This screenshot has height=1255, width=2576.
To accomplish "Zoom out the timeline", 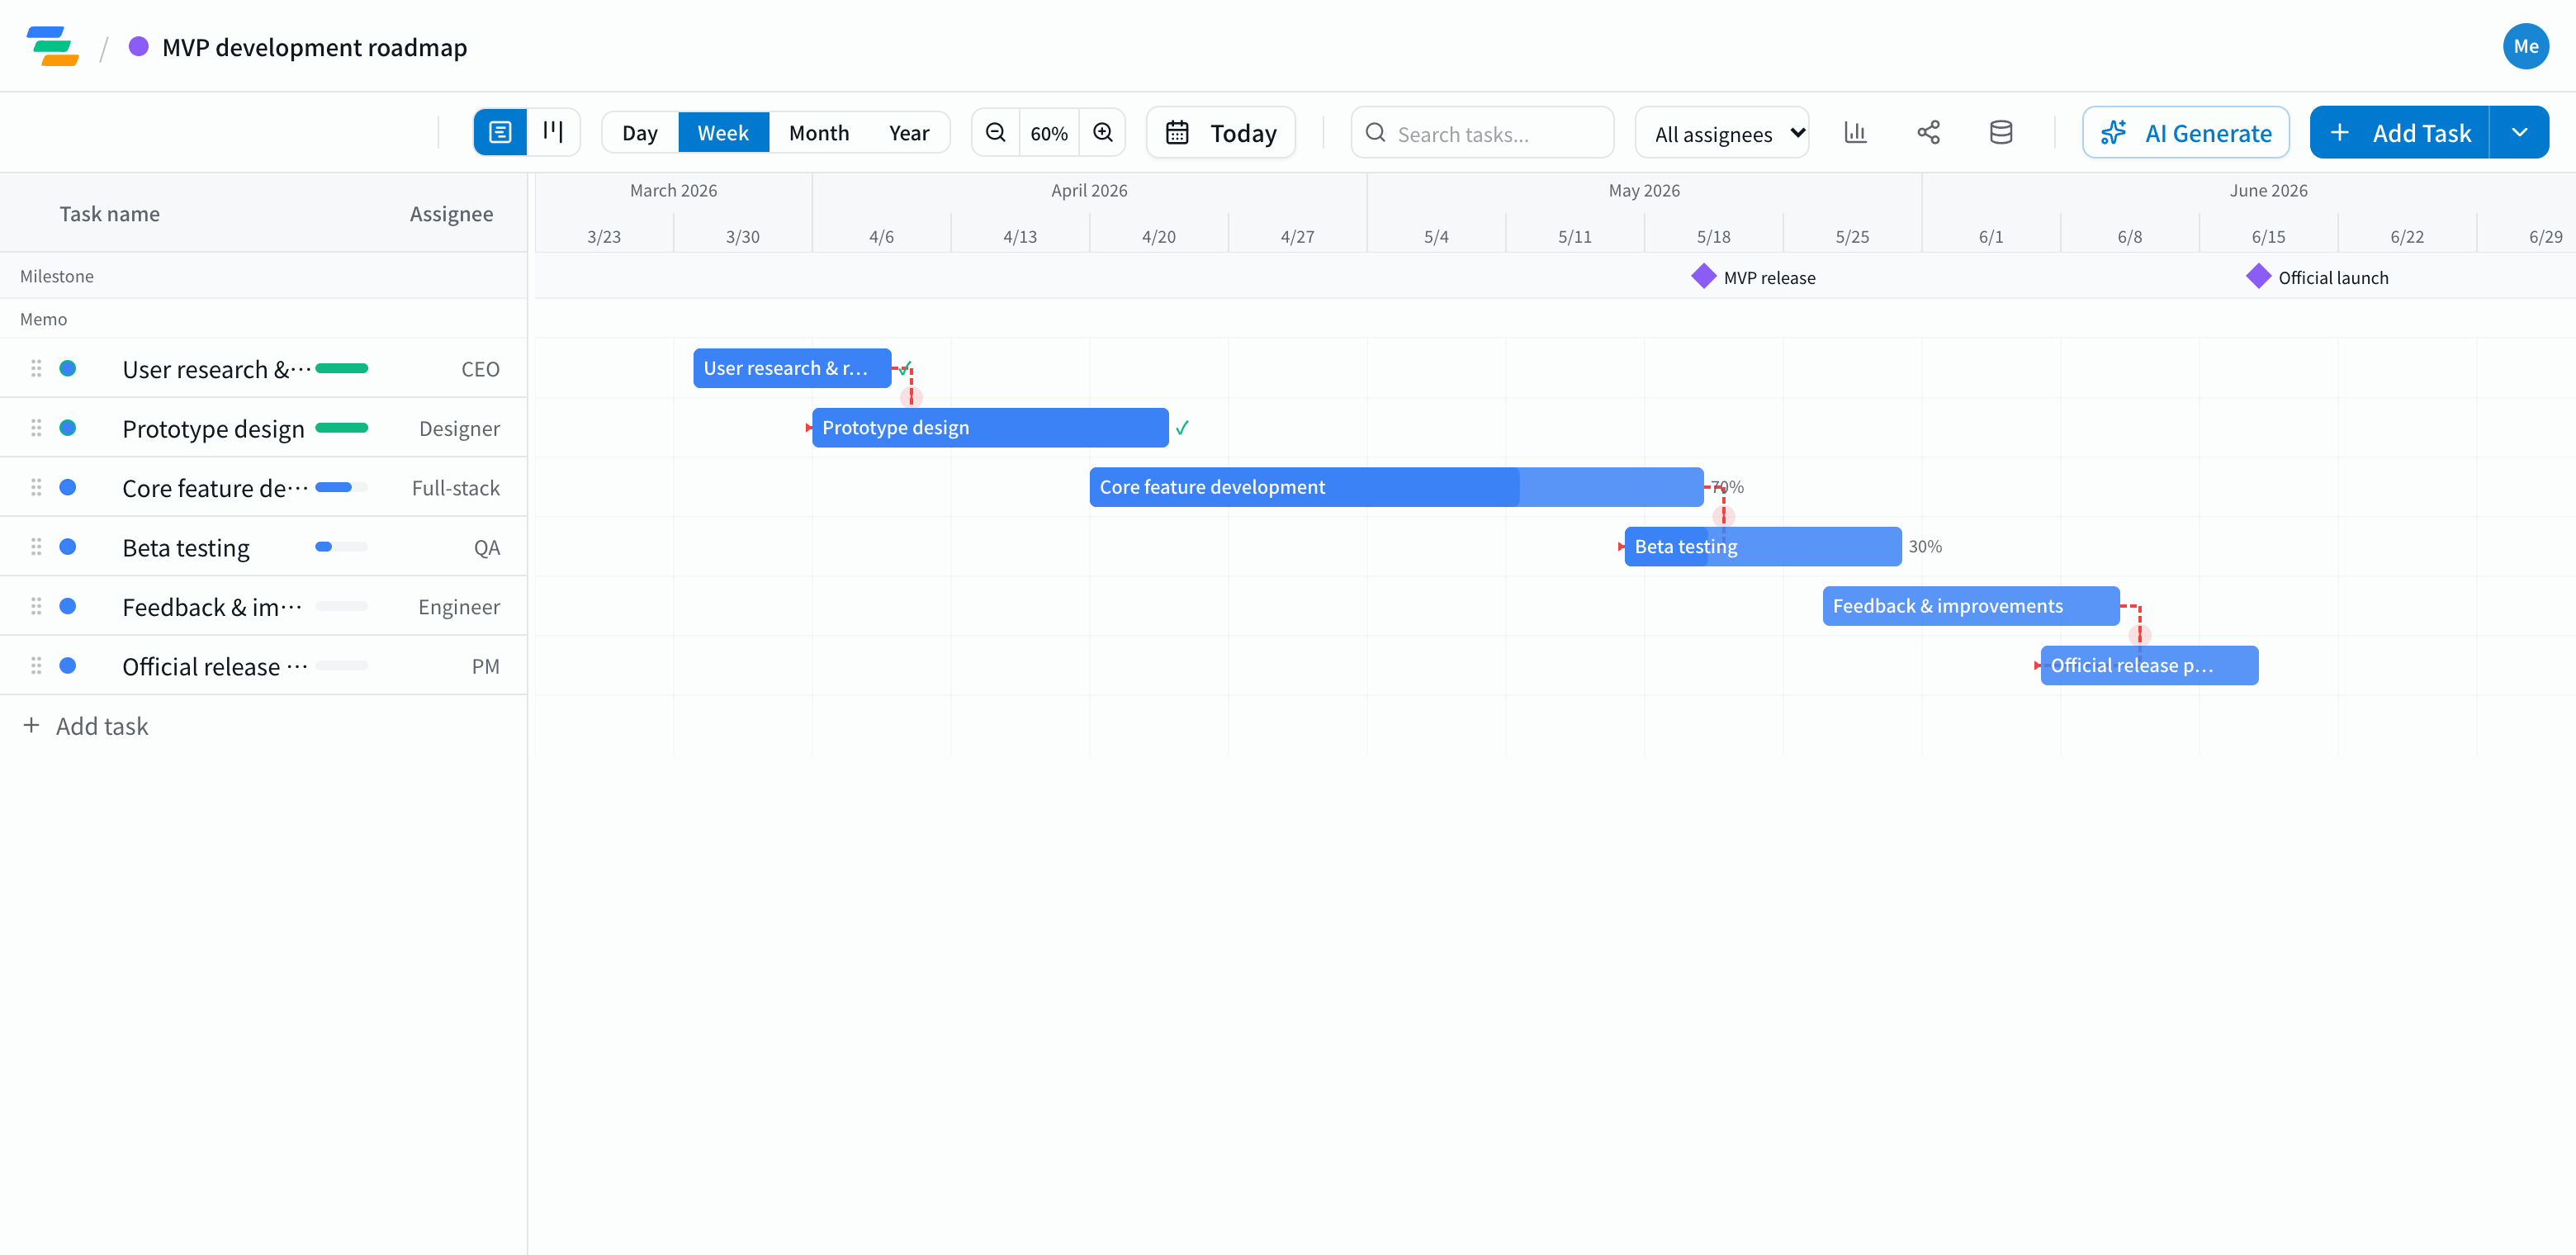I will 996,133.
